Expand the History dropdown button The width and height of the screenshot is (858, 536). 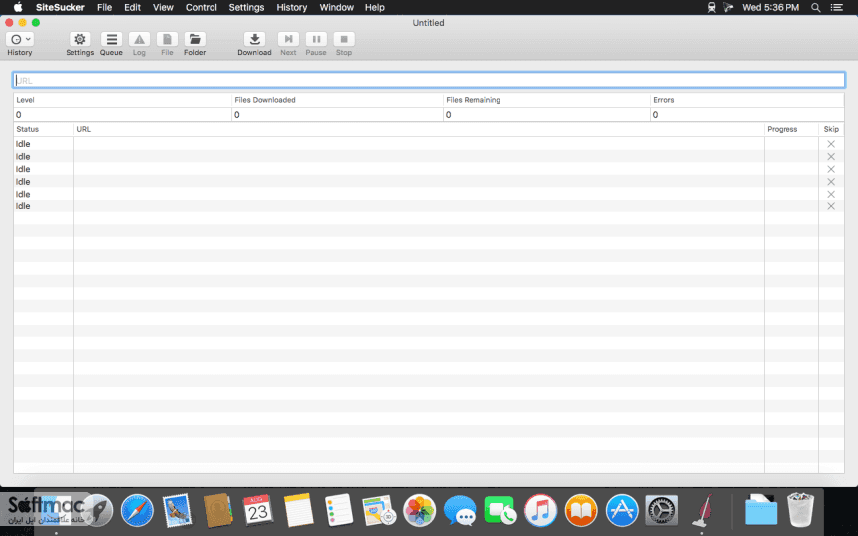20,39
